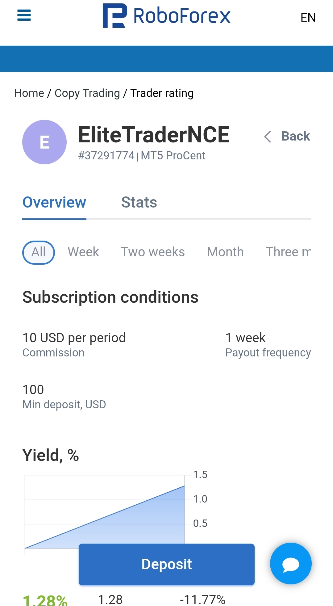
Task: Click the EliteTraderNCE avatar circle
Action: [44, 142]
